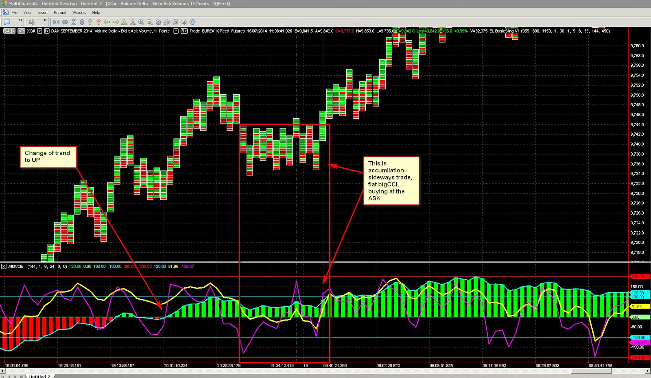
Task: Click the MultiCharts document icon beside File
Action: (x=6, y=13)
